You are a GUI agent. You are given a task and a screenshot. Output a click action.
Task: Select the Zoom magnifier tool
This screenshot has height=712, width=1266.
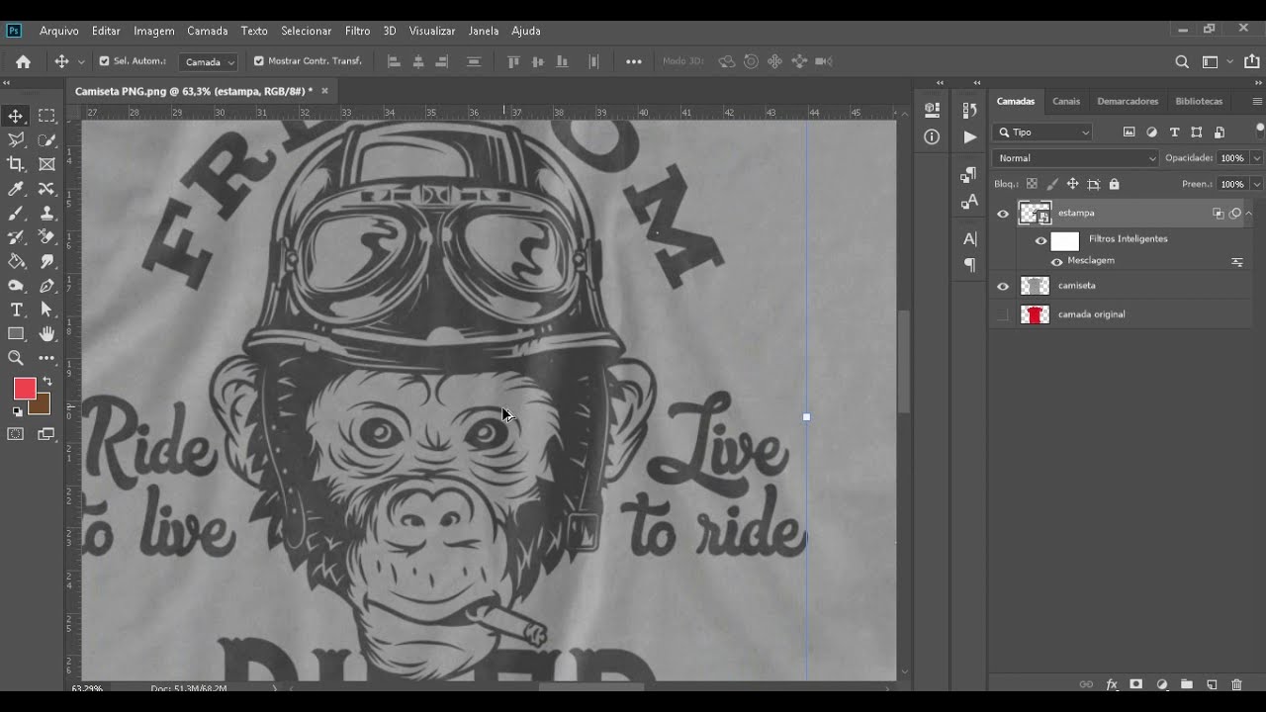click(x=16, y=358)
